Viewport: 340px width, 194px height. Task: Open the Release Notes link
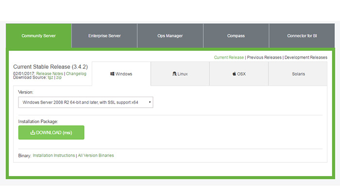pos(50,74)
